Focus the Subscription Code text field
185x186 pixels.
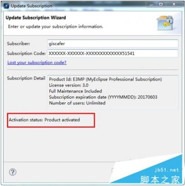point(112,53)
